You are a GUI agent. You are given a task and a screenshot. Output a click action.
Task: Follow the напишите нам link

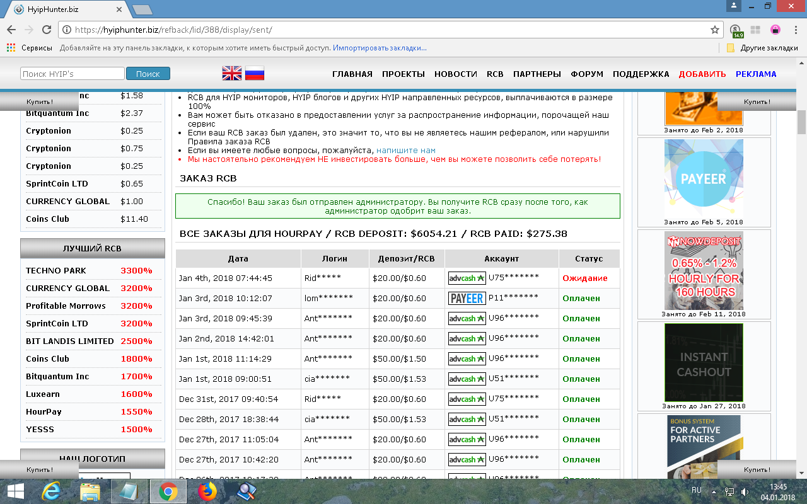click(x=405, y=151)
